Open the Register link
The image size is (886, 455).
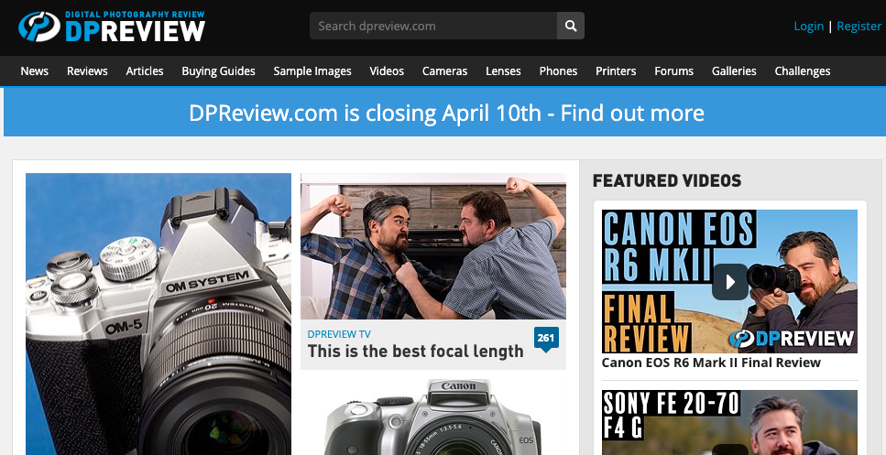[x=859, y=26]
